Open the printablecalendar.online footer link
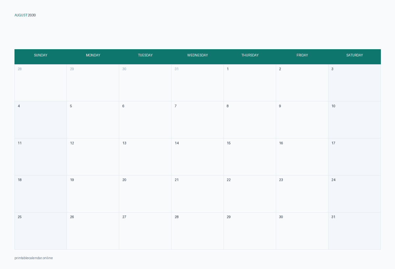The width and height of the screenshot is (395, 269). click(34, 258)
